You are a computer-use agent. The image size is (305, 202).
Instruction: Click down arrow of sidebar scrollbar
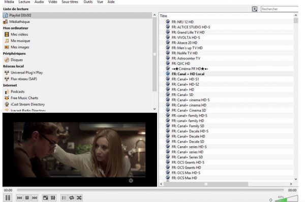pos(155,109)
